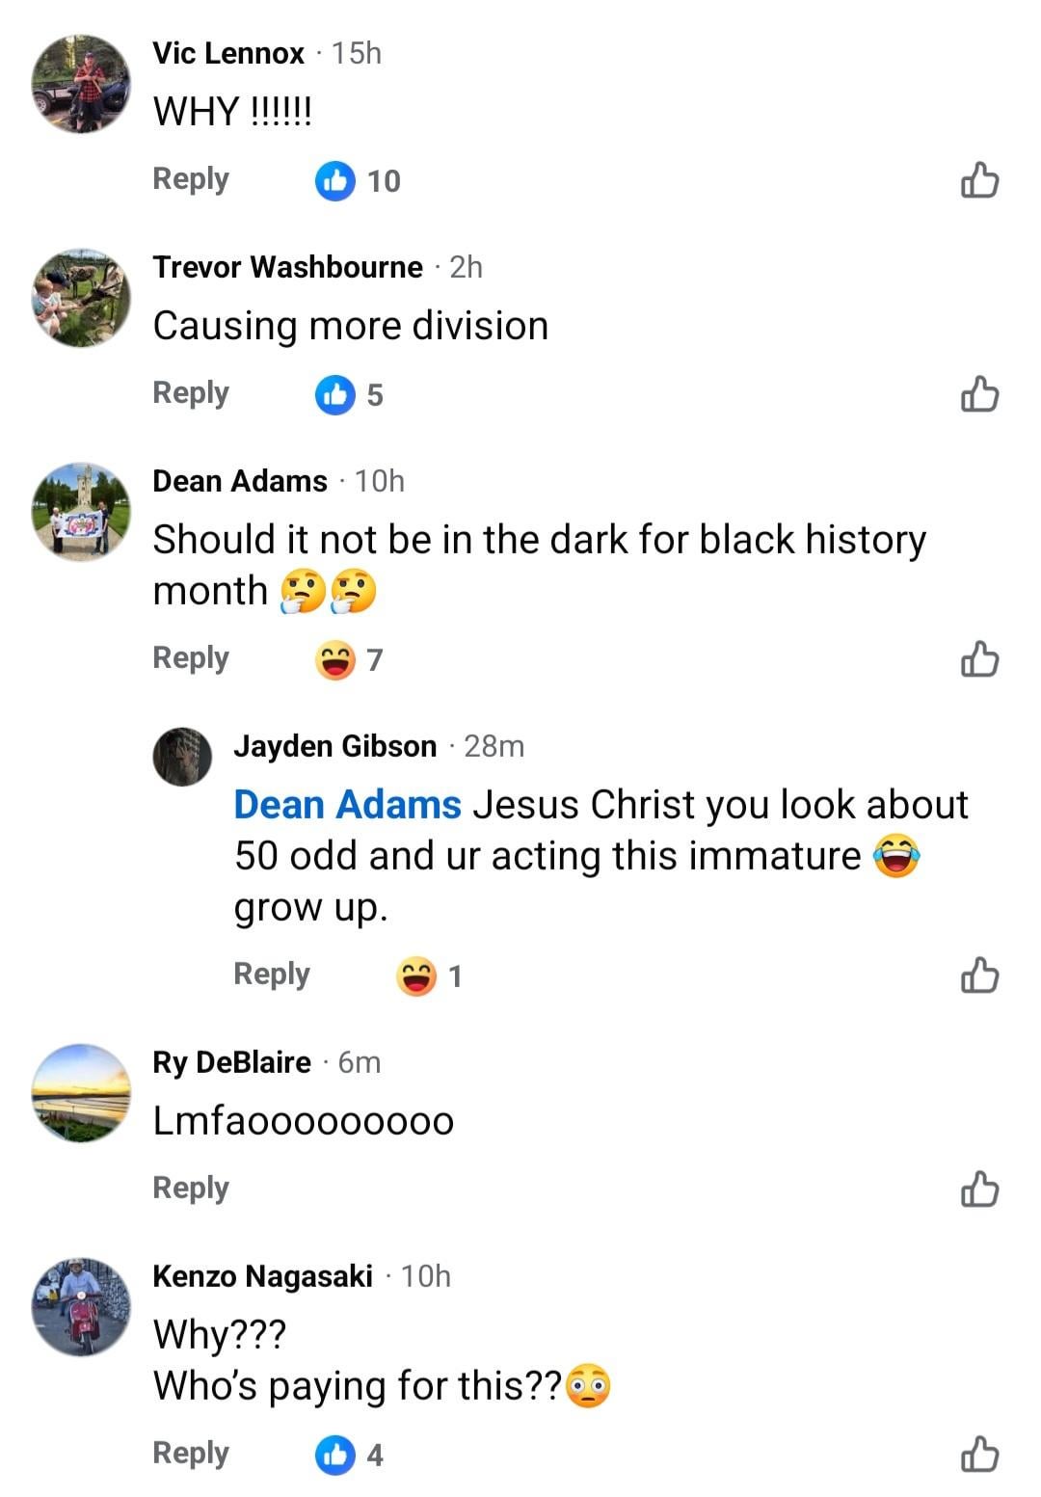The width and height of the screenshot is (1041, 1497).
Task: Open Ry DeBlaire's sunset profile photo
Action: [x=81, y=1093]
